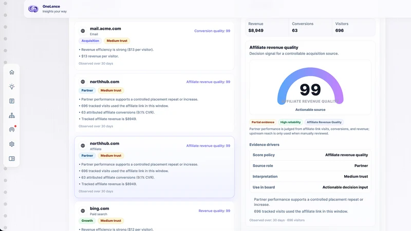Click 'Insights your way' tagline

pos(54,11)
